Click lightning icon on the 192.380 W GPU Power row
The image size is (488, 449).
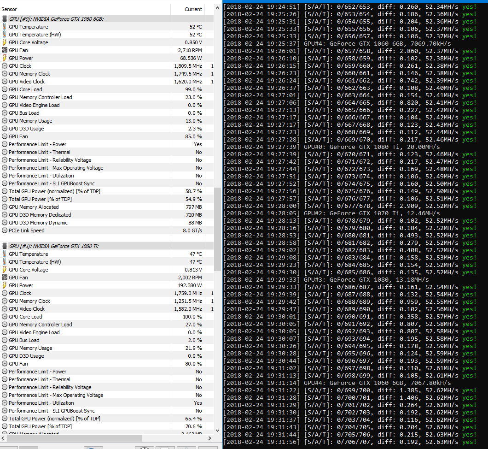4,285
